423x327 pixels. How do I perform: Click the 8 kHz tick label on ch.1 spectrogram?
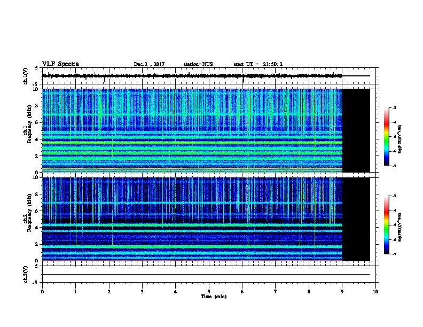tap(37, 106)
